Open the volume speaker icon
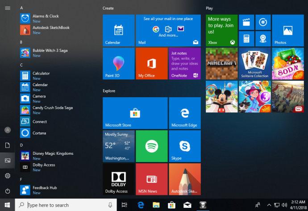 [284, 205]
